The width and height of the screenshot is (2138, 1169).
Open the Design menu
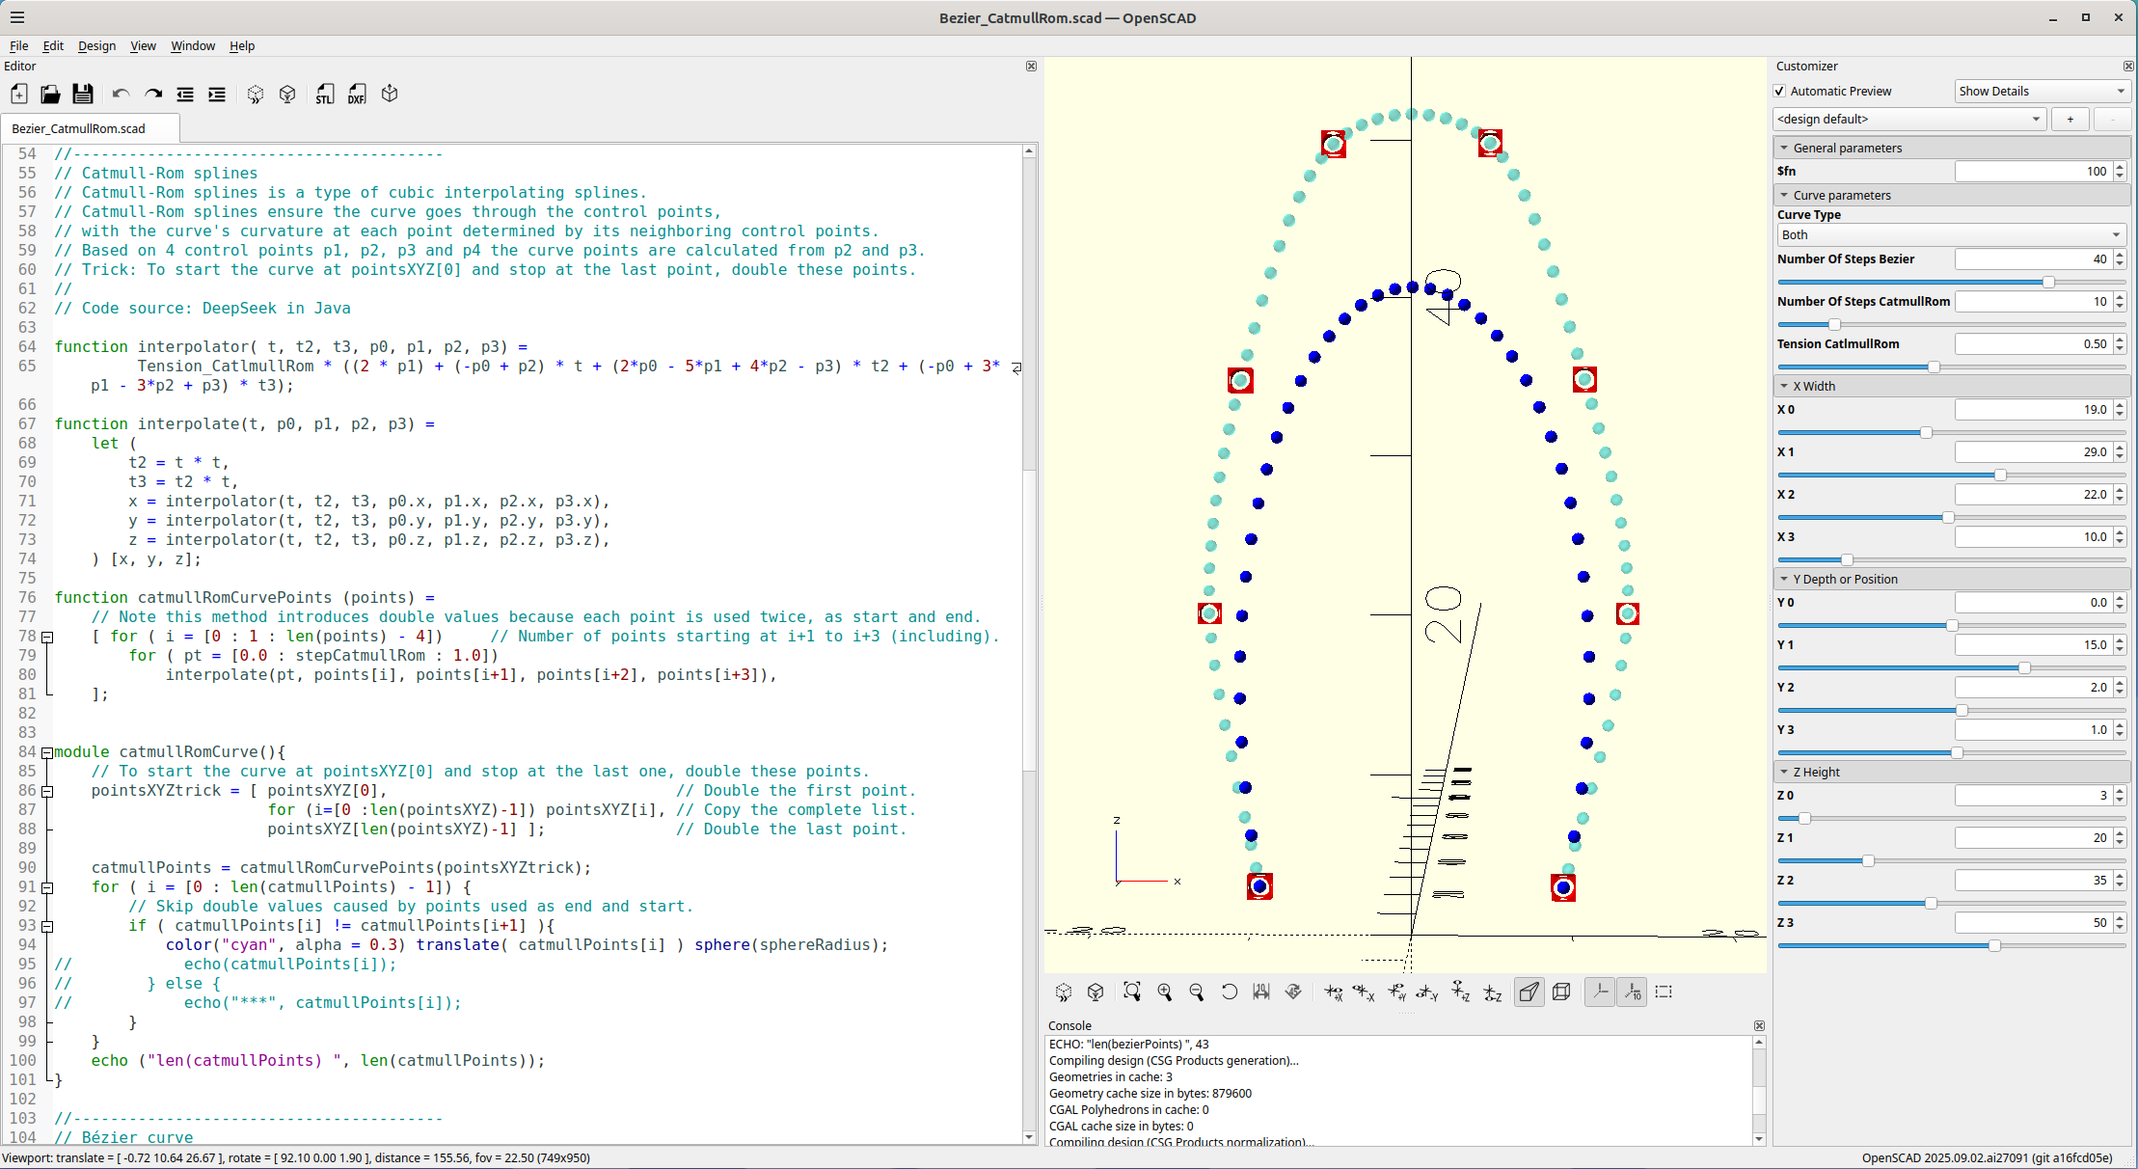point(96,45)
